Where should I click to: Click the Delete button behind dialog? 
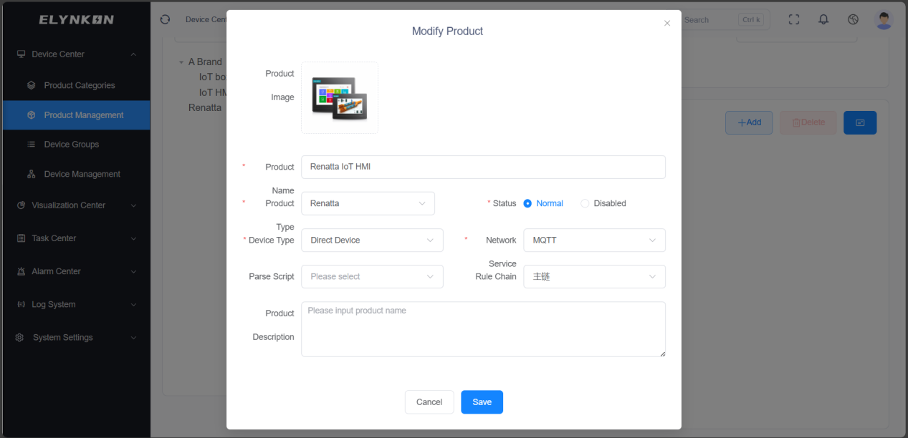(x=808, y=122)
